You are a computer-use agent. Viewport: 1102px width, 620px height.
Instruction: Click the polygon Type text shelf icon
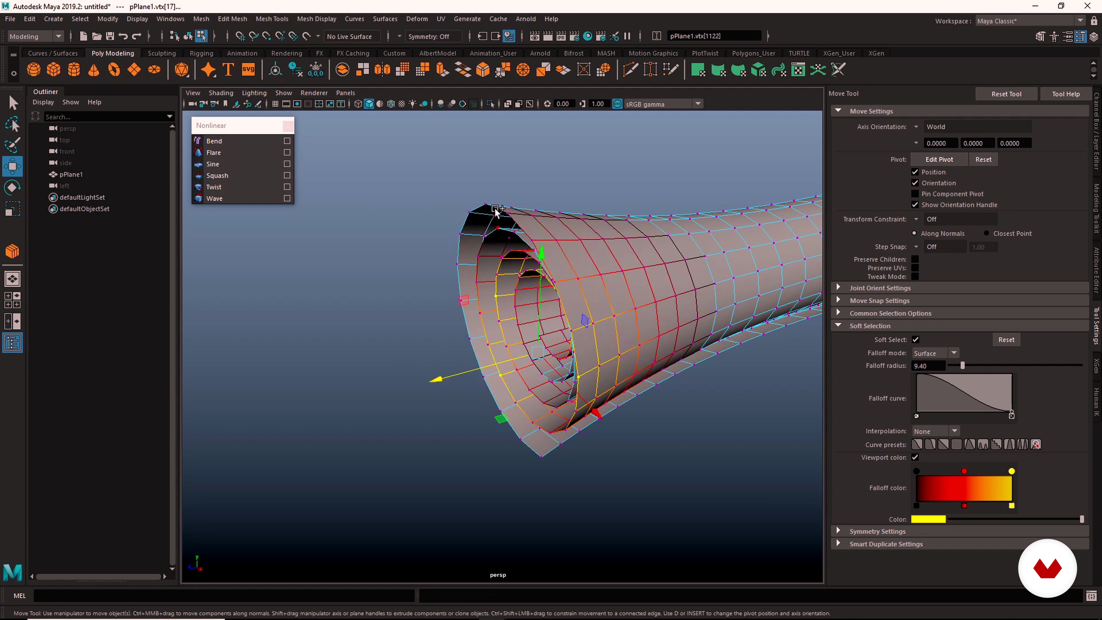[x=228, y=69]
